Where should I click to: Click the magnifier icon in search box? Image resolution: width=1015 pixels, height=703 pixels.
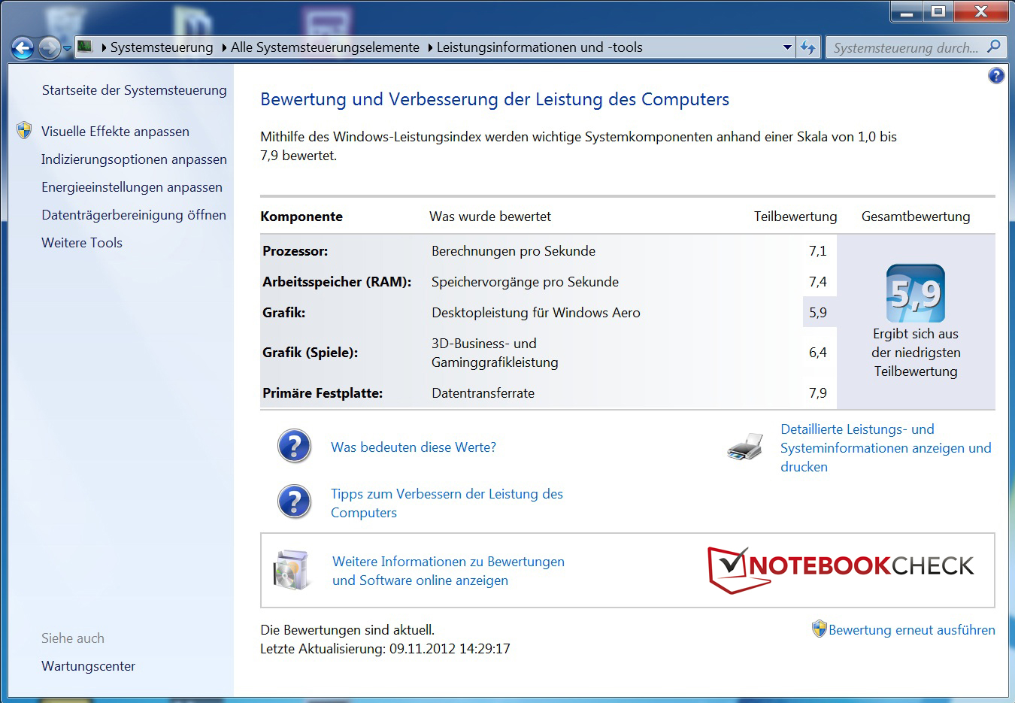[x=994, y=47]
